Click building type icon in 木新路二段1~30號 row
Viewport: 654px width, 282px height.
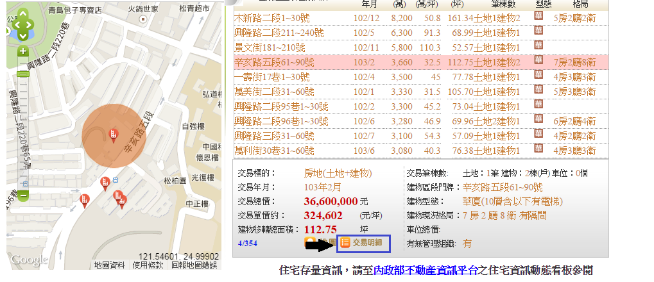(539, 17)
